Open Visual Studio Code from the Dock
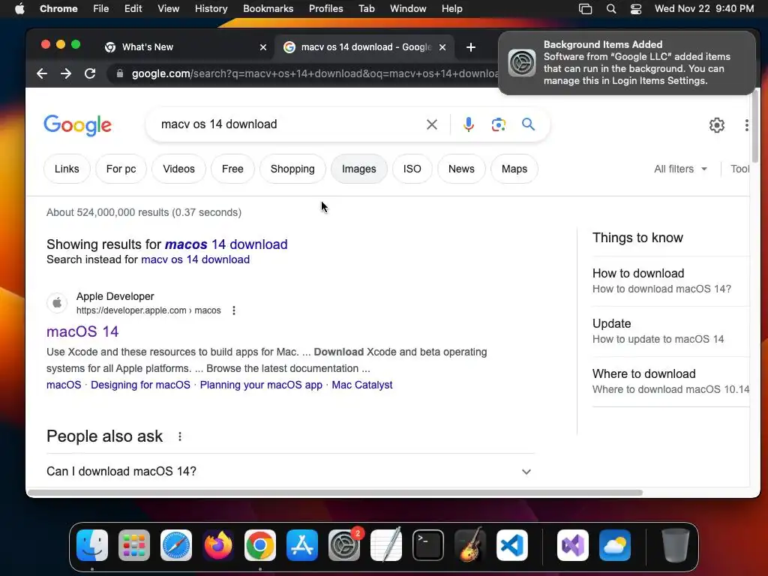 click(x=512, y=545)
